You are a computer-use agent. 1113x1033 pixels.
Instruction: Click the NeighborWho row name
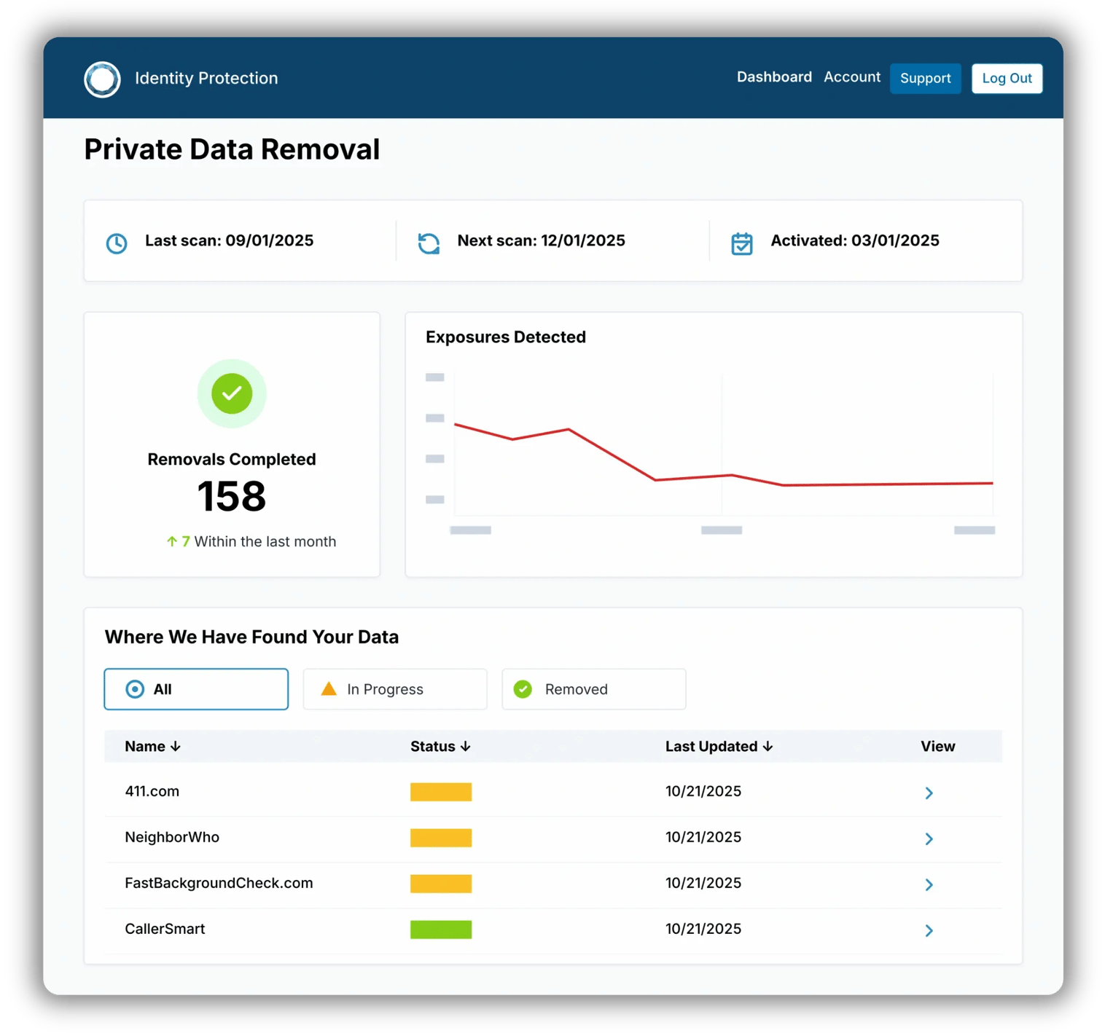point(172,837)
